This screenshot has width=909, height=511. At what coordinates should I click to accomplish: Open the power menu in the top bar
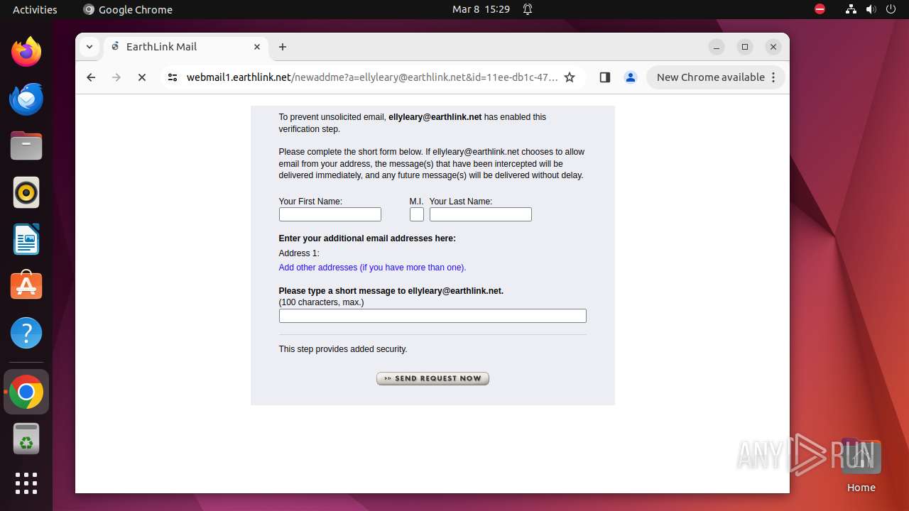[891, 9]
